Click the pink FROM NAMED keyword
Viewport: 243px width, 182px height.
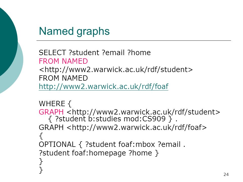(x=63, y=61)
